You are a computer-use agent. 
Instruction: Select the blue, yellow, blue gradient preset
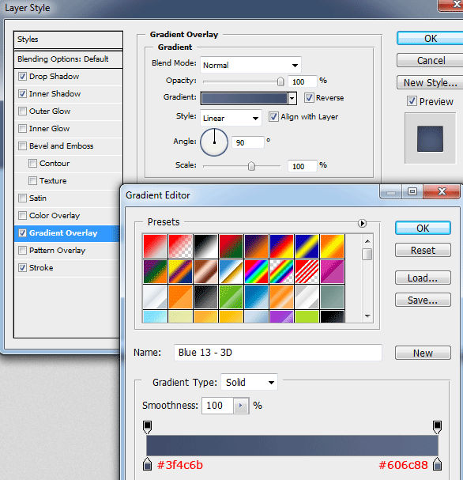307,246
